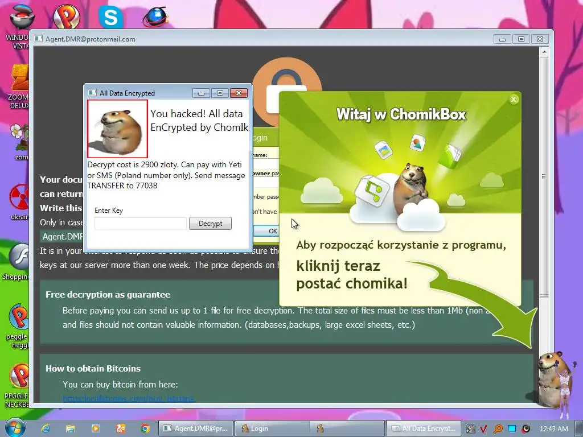Image resolution: width=583 pixels, height=437 pixels.
Task: Click the floating green folder icon
Action: click(x=451, y=155)
